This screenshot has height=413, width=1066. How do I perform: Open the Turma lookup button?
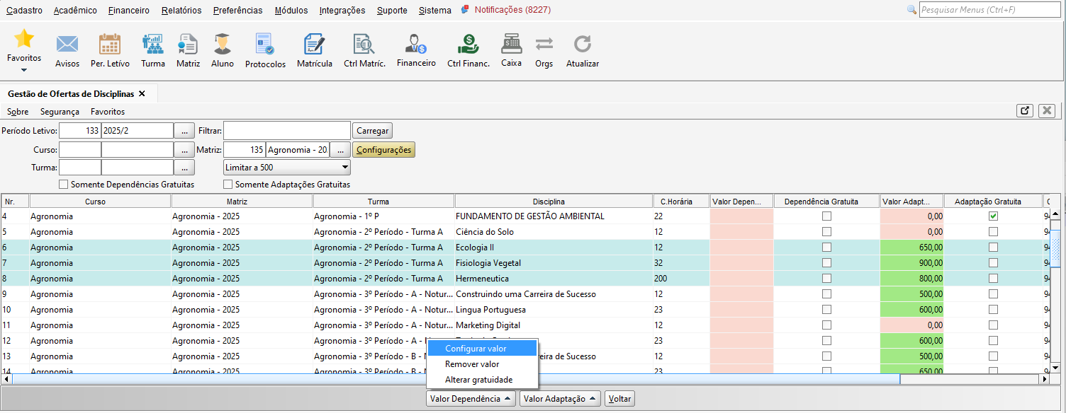[184, 168]
